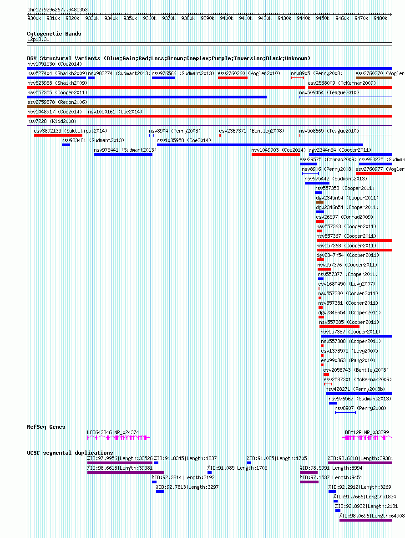The image size is (405, 538).
Task: Open nsv557377 (Cooper2011) gain variant
Action: coord(320,280)
